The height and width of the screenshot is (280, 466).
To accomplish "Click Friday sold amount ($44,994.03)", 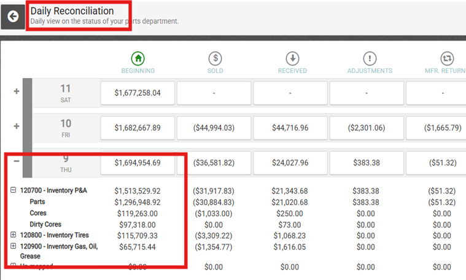I will pyautogui.click(x=214, y=128).
